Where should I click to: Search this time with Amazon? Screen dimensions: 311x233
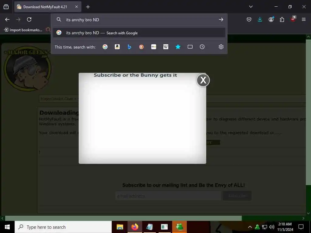(117, 47)
